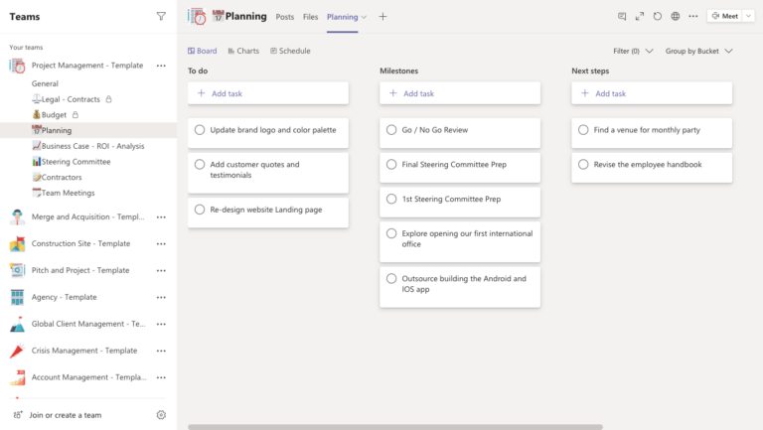The image size is (763, 430).
Task: Check off 'Revise the employee handbook' task
Action: [584, 165]
